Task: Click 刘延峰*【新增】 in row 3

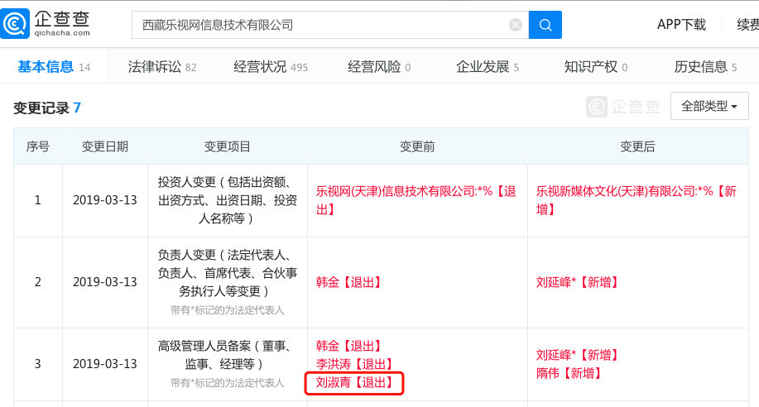Action: [x=577, y=355]
